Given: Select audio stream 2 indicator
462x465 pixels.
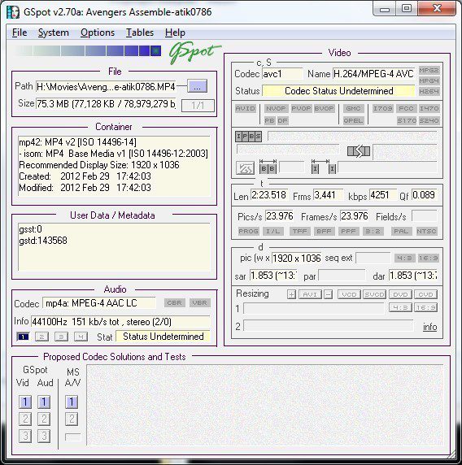Looking at the screenshot, I should tap(41, 337).
